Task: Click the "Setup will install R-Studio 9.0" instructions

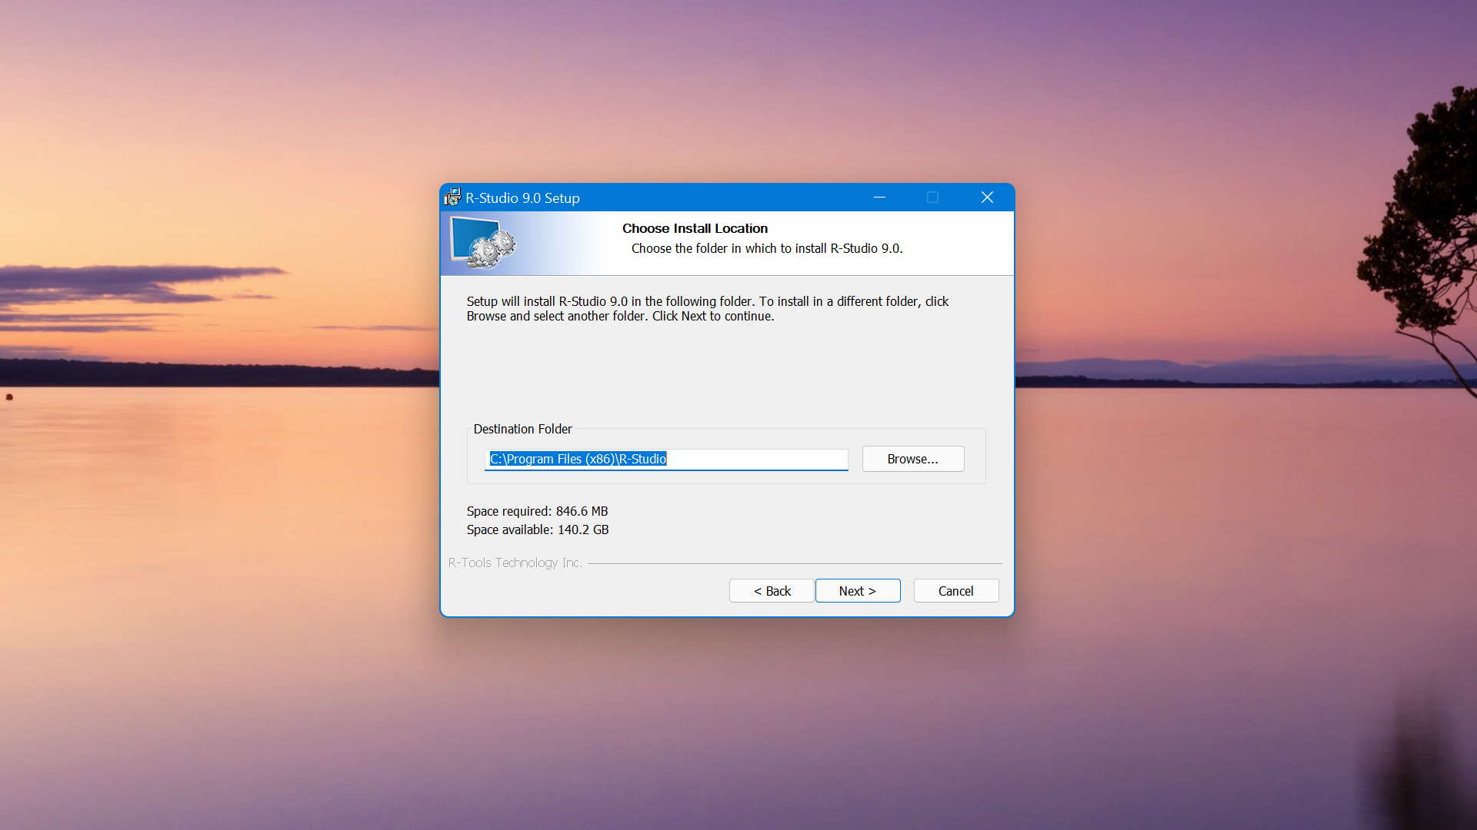Action: pyautogui.click(x=707, y=308)
